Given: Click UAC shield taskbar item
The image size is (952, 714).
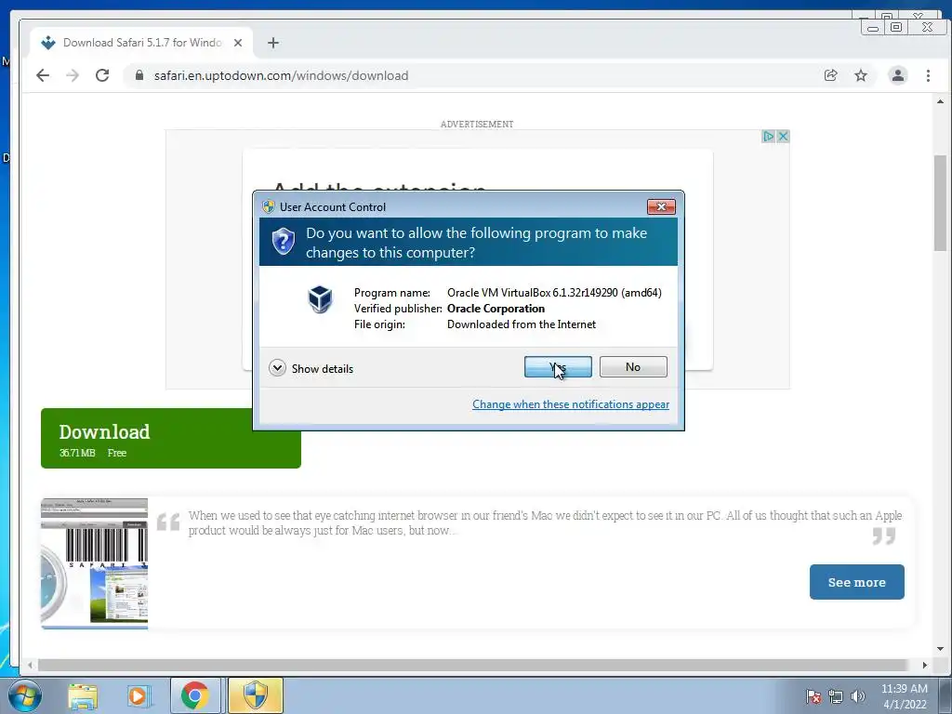Looking at the screenshot, I should click(x=256, y=695).
